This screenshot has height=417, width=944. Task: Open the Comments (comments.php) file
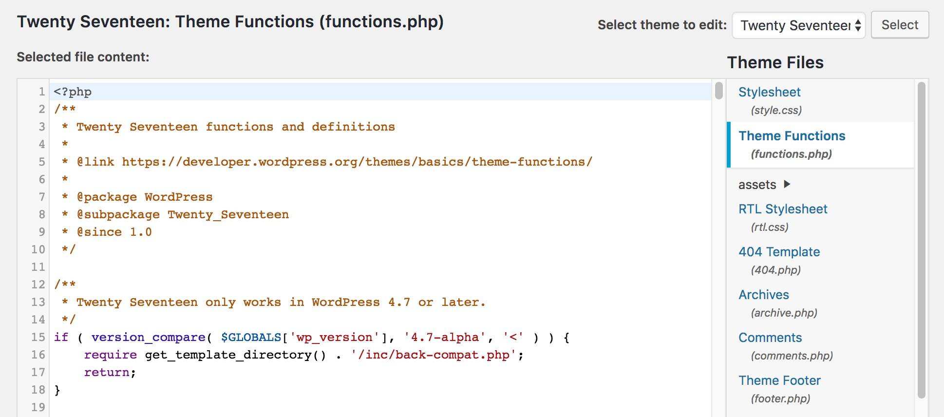(x=770, y=338)
